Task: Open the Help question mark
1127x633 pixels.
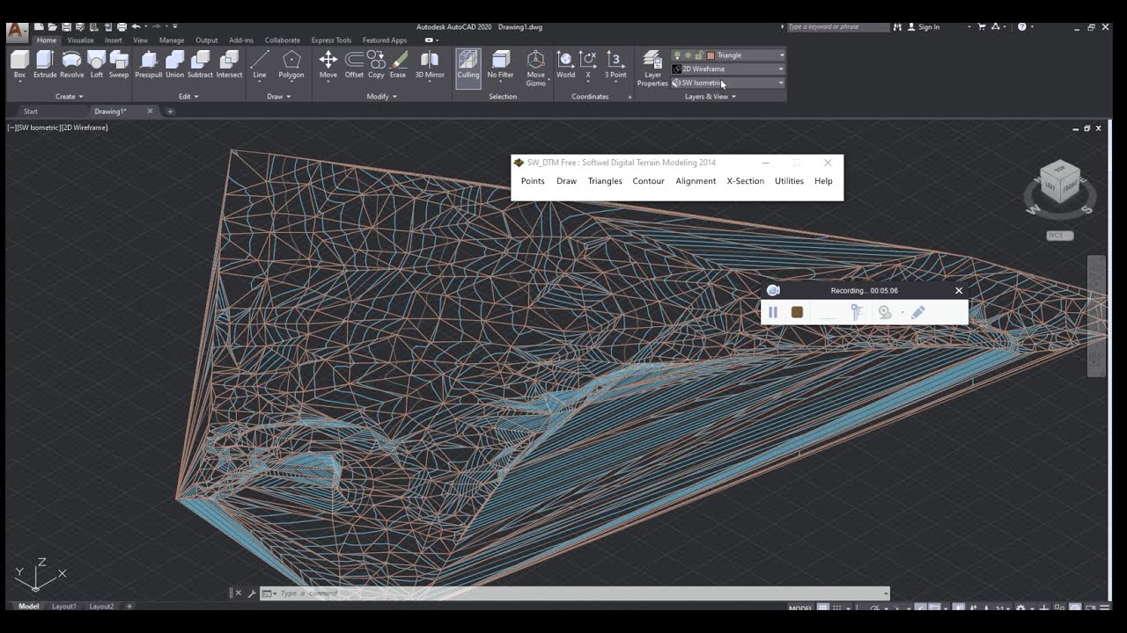Action: [x=1021, y=26]
